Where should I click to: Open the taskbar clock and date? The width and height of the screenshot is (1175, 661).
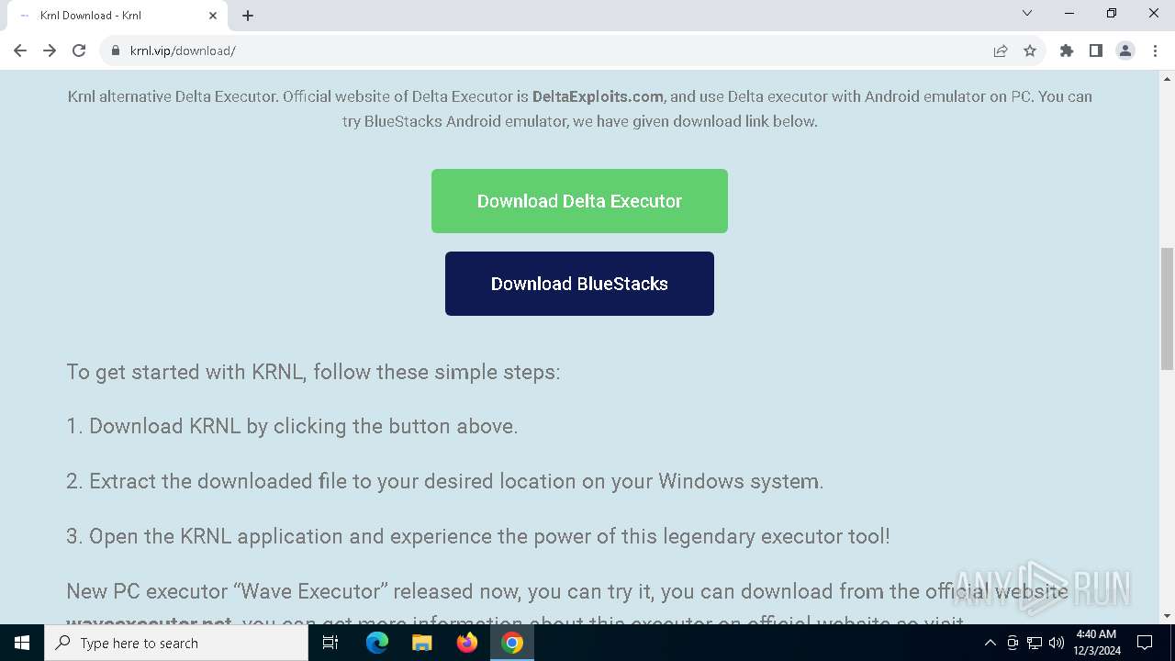(x=1095, y=643)
